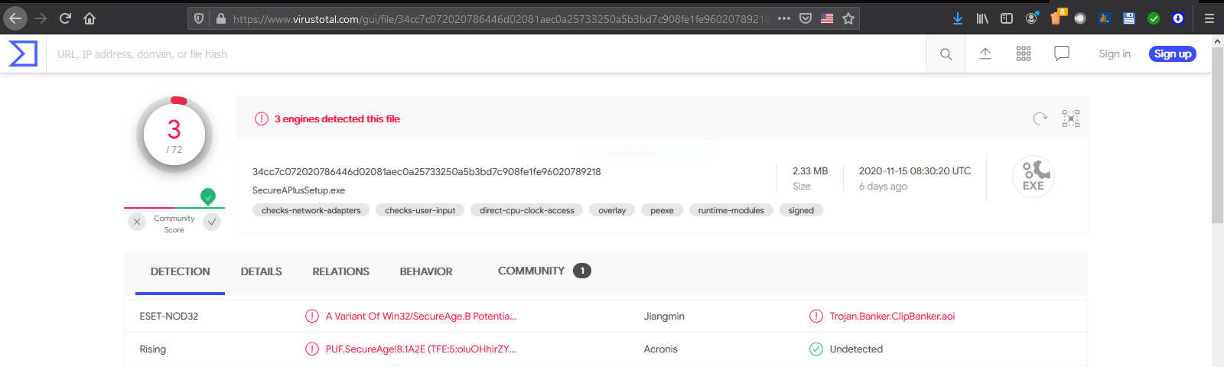Image resolution: width=1224 pixels, height=367 pixels.
Task: Open the library bookshelf icon
Action: [982, 18]
